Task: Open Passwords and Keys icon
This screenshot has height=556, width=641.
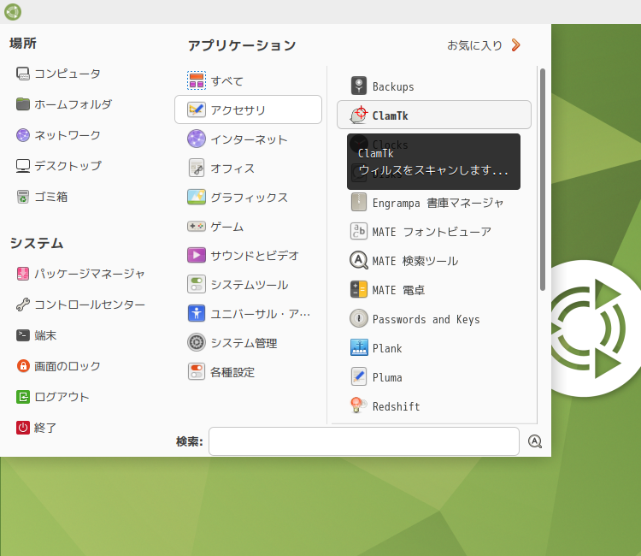Action: 358,318
